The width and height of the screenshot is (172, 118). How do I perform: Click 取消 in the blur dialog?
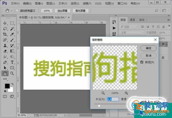(x=148, y=56)
